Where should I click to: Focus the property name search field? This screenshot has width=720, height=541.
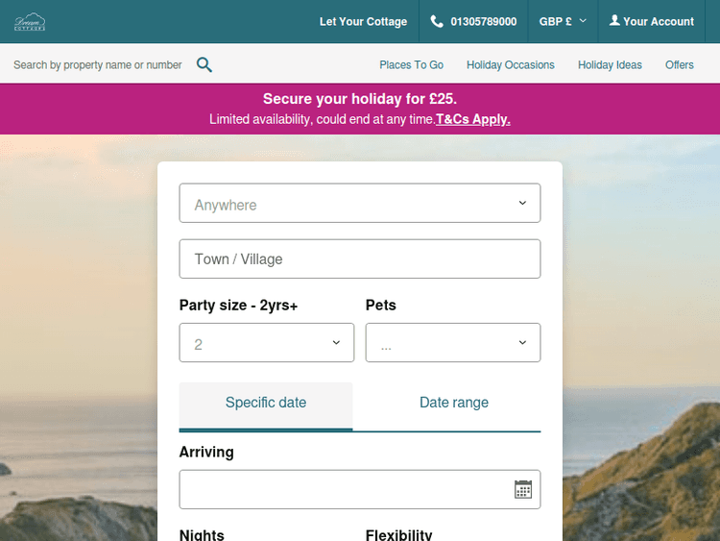[98, 65]
